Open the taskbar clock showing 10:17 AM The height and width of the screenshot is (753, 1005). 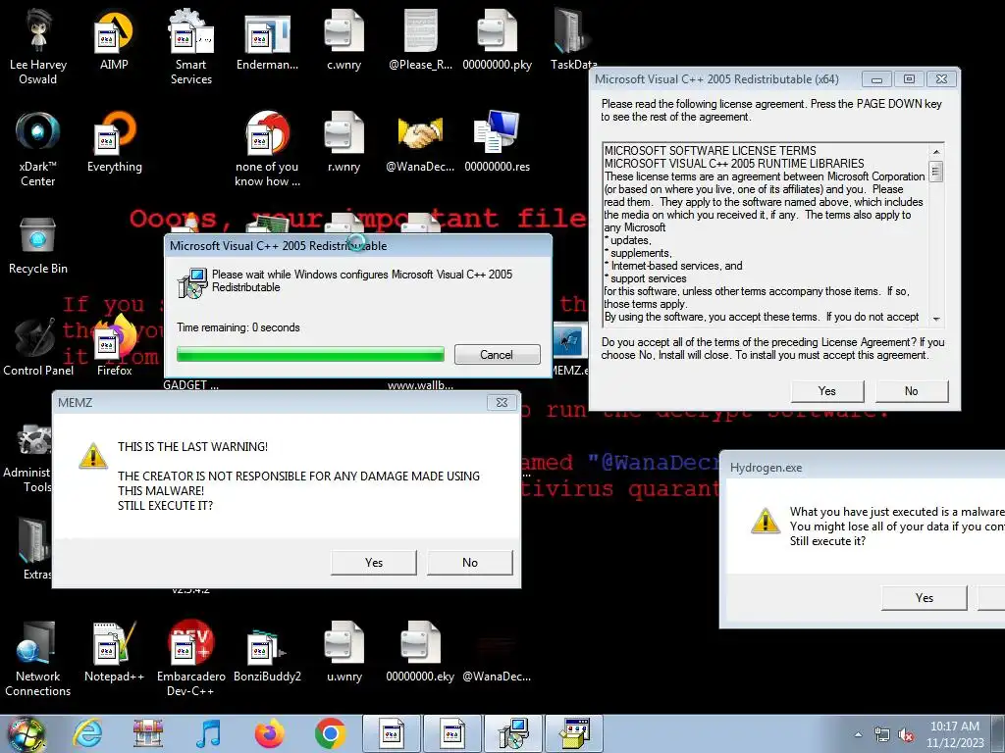click(x=955, y=734)
